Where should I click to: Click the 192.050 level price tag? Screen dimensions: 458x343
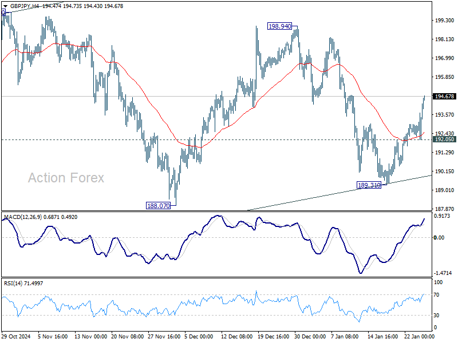(x=444, y=139)
